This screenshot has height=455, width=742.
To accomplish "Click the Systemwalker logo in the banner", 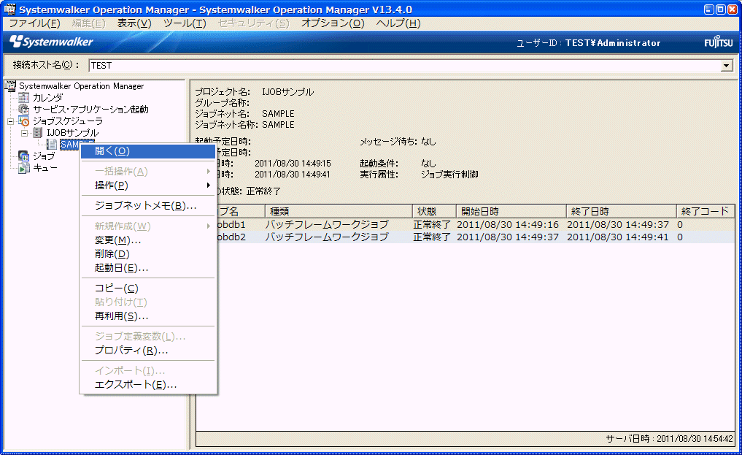I will pyautogui.click(x=51, y=42).
